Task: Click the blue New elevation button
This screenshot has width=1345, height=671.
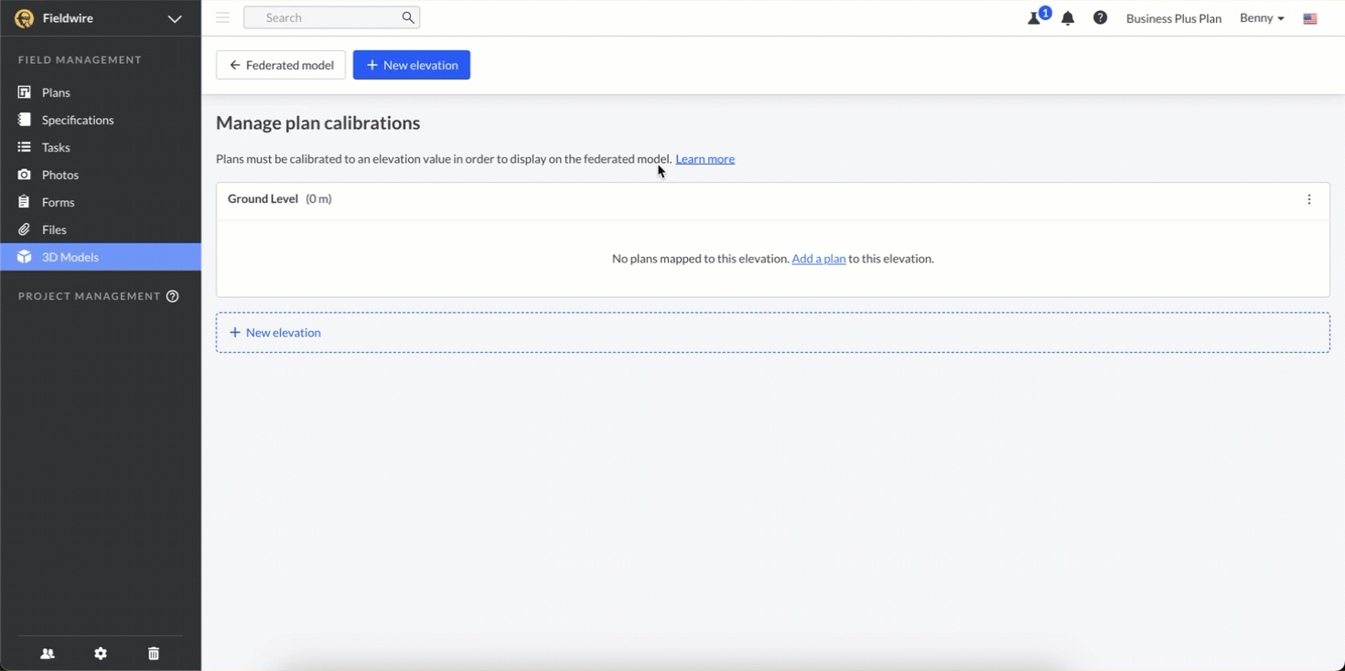Action: point(412,65)
